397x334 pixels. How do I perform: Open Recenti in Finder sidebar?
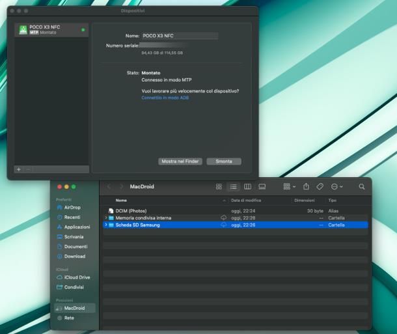[72, 217]
